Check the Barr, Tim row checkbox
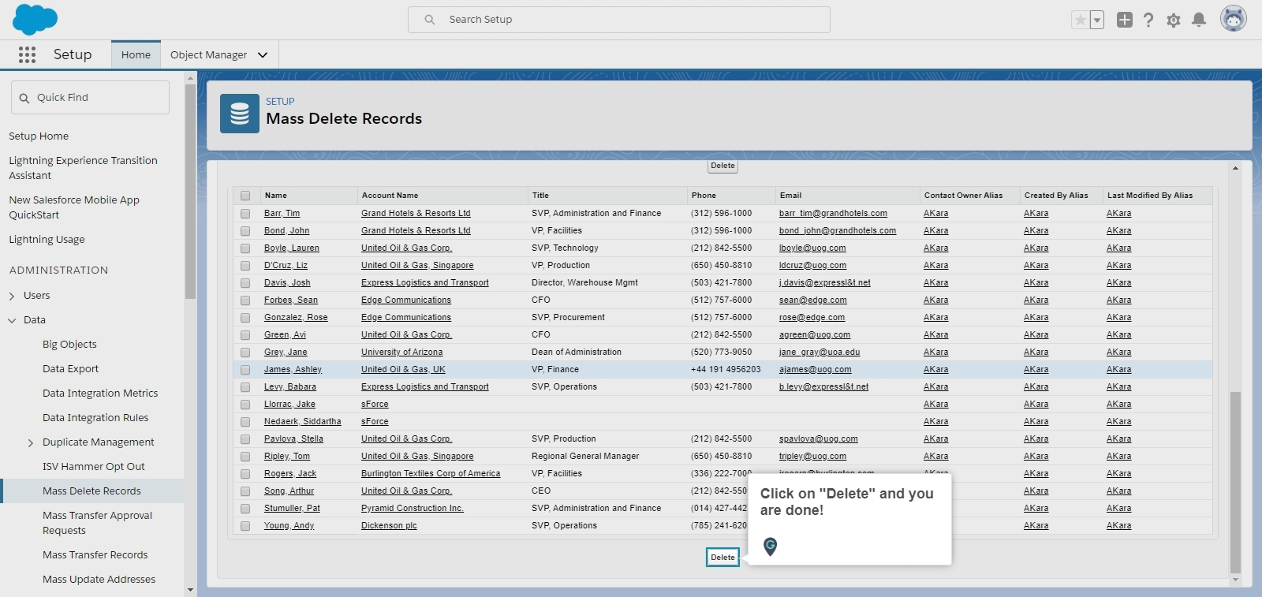1262x597 pixels. 245,214
